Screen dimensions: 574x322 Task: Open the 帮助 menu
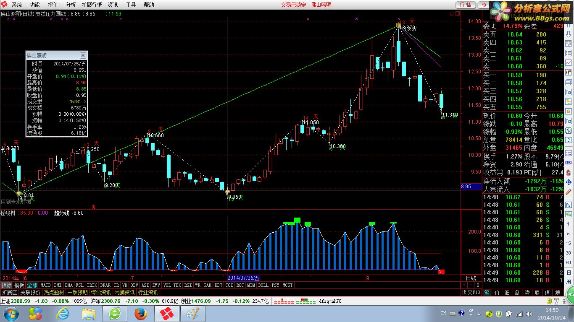point(149,5)
